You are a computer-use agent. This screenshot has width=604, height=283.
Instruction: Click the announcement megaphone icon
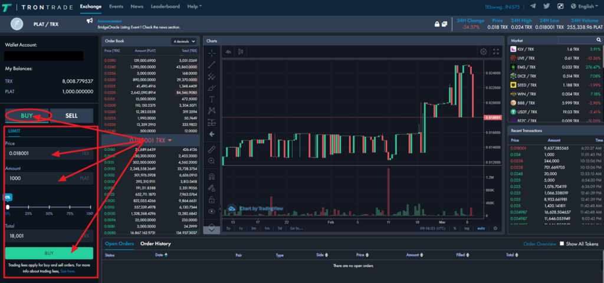[x=90, y=21]
